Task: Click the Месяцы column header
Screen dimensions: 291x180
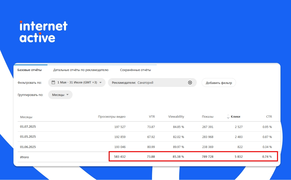Action: point(26,117)
